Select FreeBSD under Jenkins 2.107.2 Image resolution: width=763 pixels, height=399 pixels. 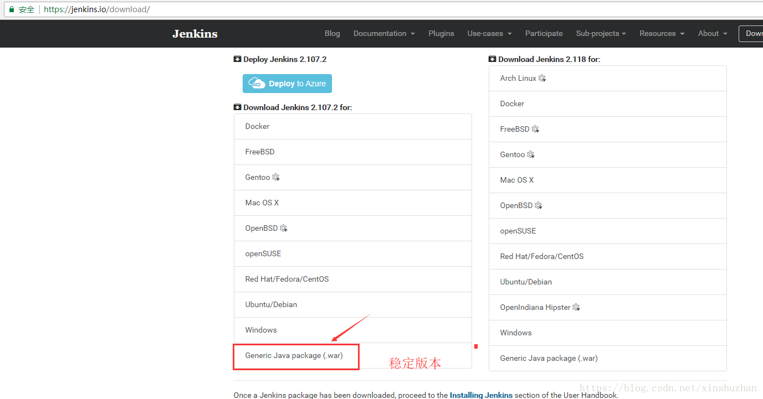tap(353, 152)
